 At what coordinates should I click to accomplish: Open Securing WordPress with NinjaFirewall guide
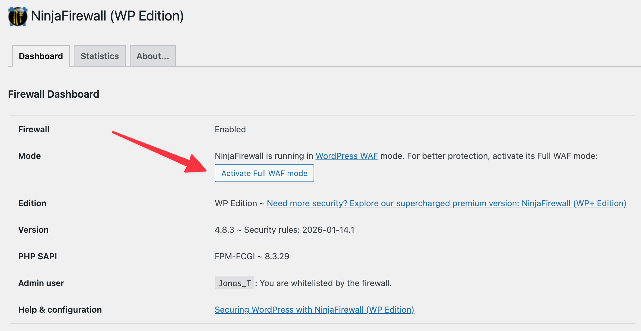point(314,310)
